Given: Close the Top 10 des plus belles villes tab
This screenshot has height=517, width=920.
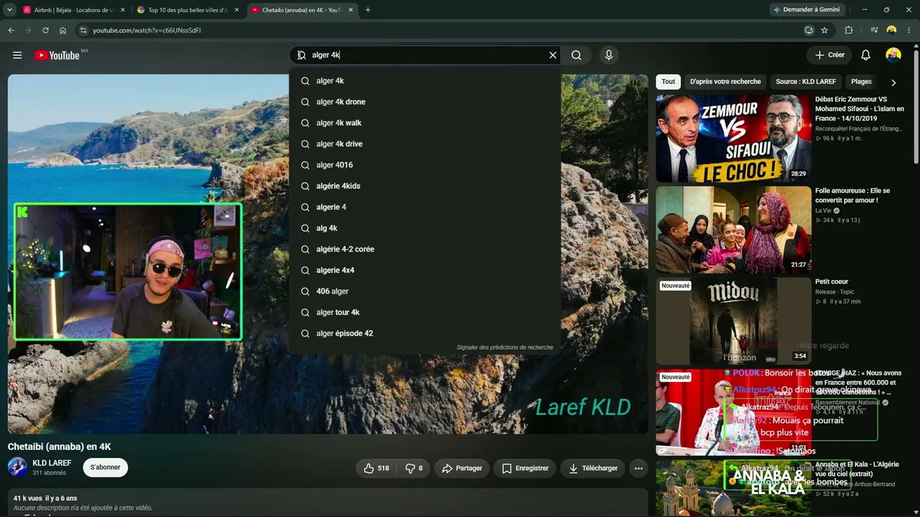Looking at the screenshot, I should (236, 10).
